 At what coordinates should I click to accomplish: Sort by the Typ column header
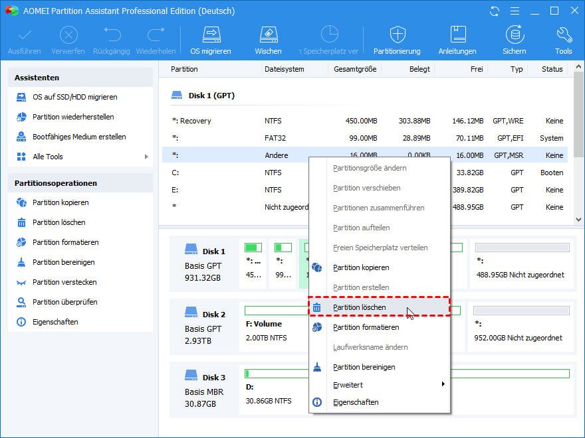(517, 69)
